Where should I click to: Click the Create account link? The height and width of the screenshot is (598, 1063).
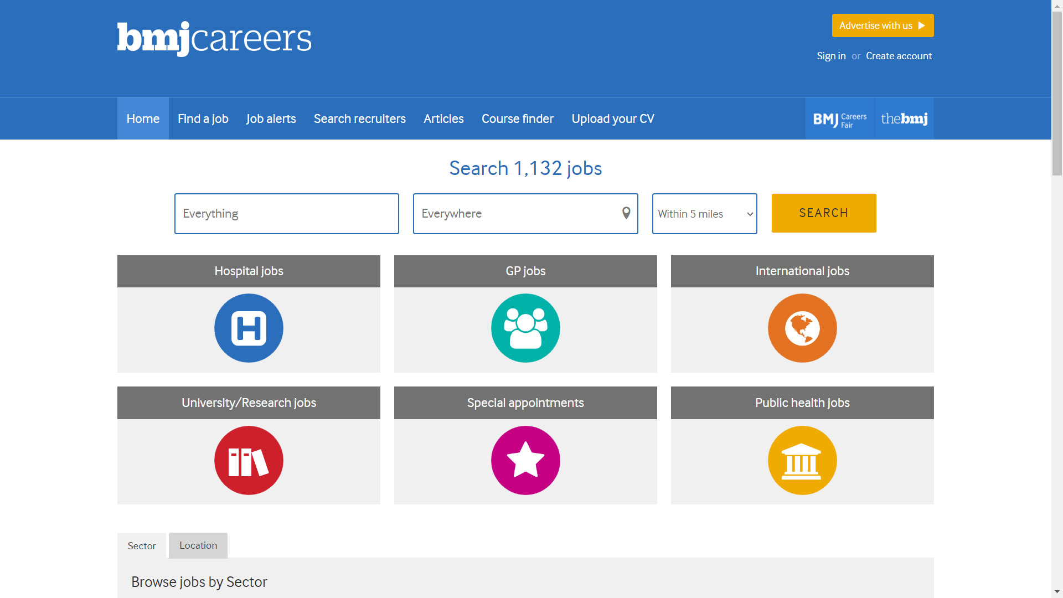click(899, 56)
